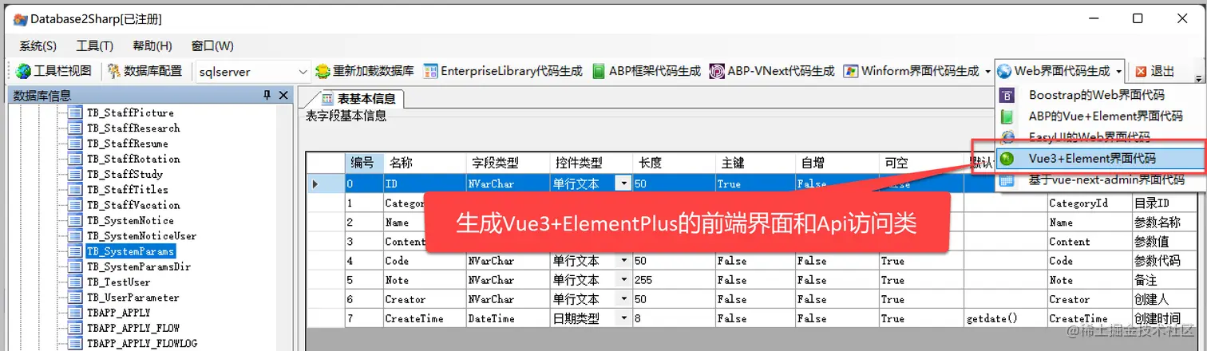This screenshot has height=351, width=1207.
Task: Click the 字段类型 column header
Action: coord(507,163)
